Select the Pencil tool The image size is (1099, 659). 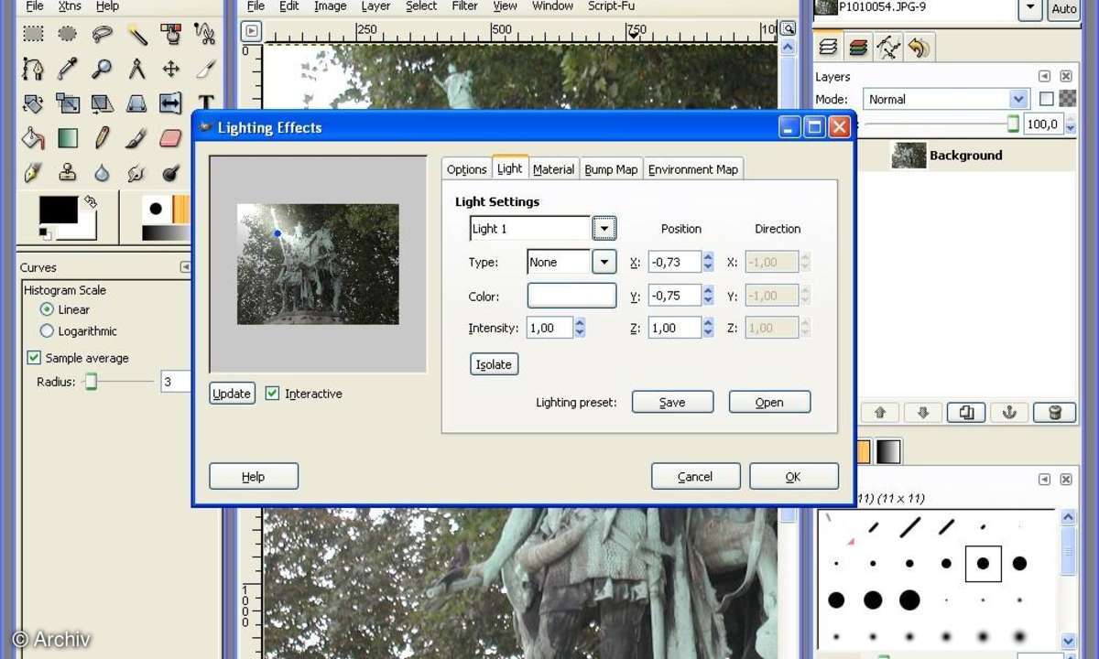[102, 138]
